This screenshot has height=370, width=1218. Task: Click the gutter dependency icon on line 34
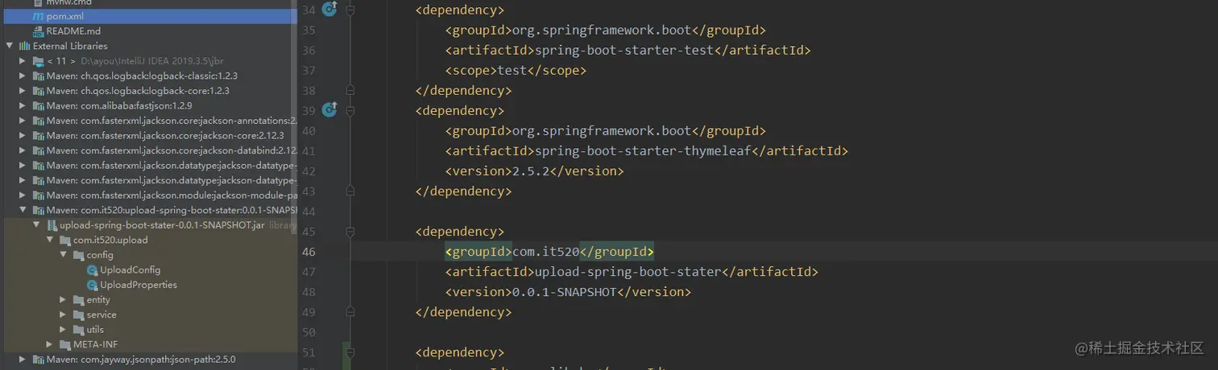[329, 9]
